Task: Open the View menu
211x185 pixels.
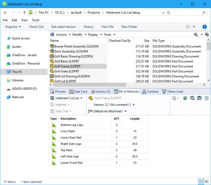Action: (x=24, y=20)
